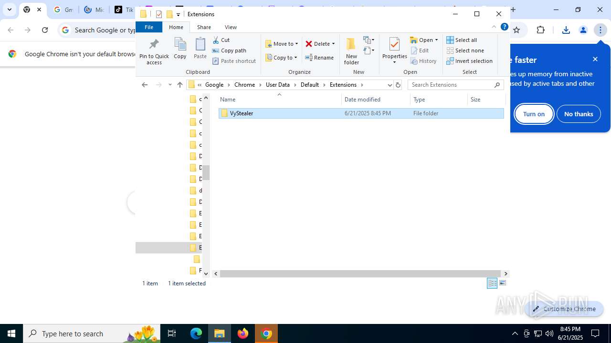The width and height of the screenshot is (611, 343).
Task: Open Properties of the selected item
Action: tap(394, 50)
